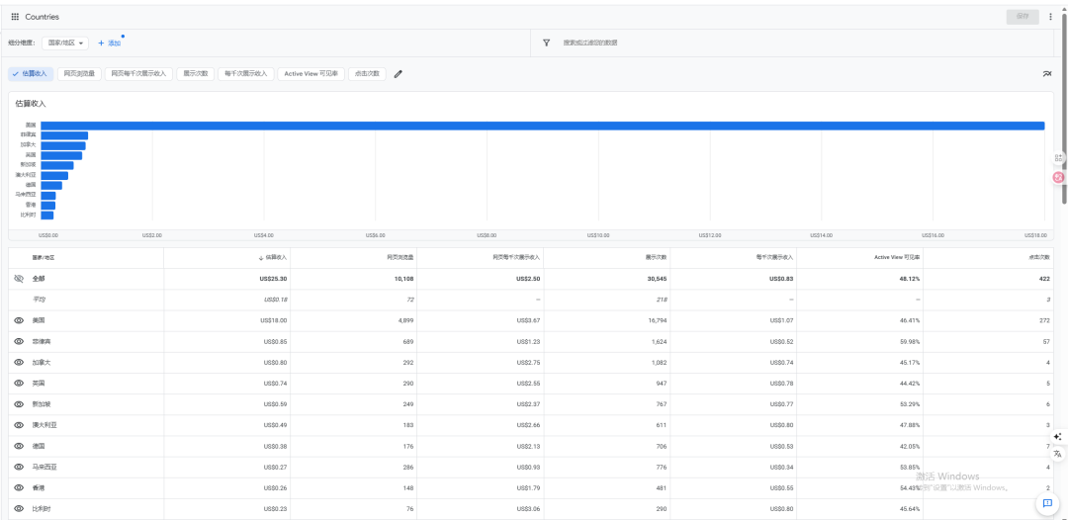
Task: Click the translate icon on right edge
Action: click(1058, 453)
